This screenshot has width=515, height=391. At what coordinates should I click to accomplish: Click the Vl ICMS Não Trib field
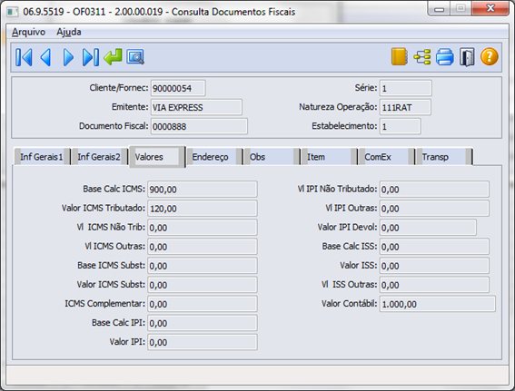203,228
